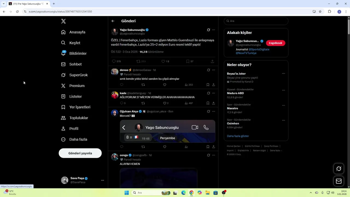Click the Ara search field on X

tap(256, 21)
